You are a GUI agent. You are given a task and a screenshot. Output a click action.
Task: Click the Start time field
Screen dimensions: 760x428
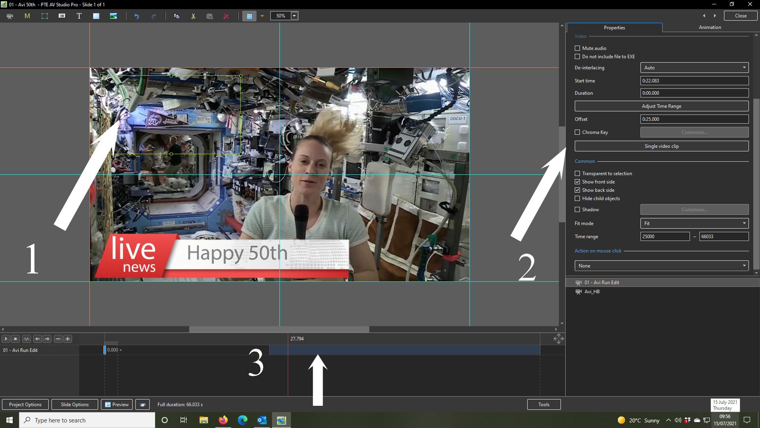click(x=694, y=80)
